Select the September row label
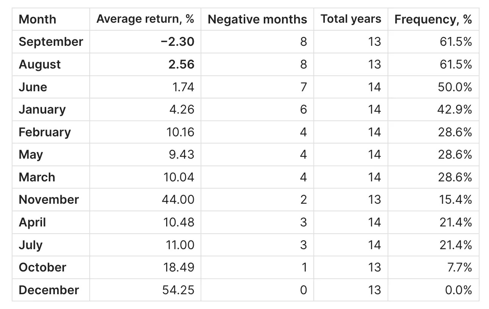This screenshot has width=489, height=309. coord(51,42)
